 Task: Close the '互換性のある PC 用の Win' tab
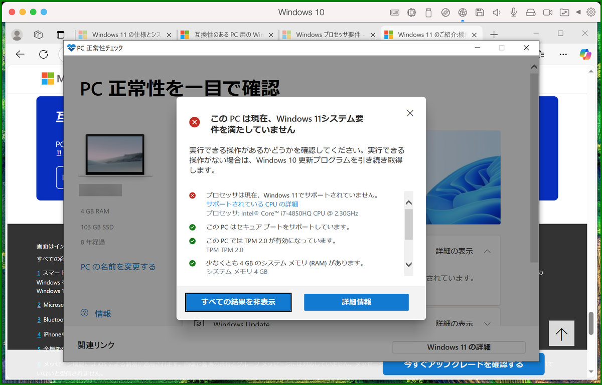[x=271, y=35]
